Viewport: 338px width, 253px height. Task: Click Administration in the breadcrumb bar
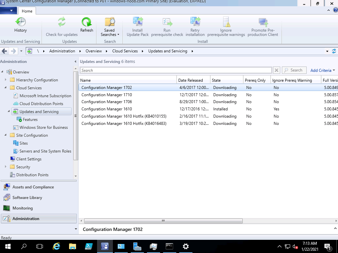pos(62,51)
